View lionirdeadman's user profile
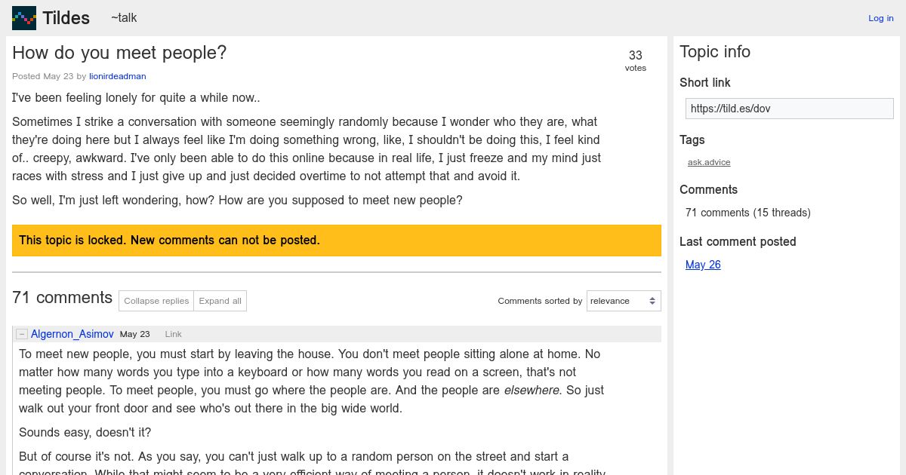906x475 pixels. click(118, 76)
